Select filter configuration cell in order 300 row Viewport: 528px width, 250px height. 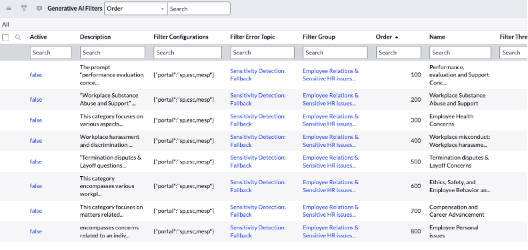pos(184,120)
